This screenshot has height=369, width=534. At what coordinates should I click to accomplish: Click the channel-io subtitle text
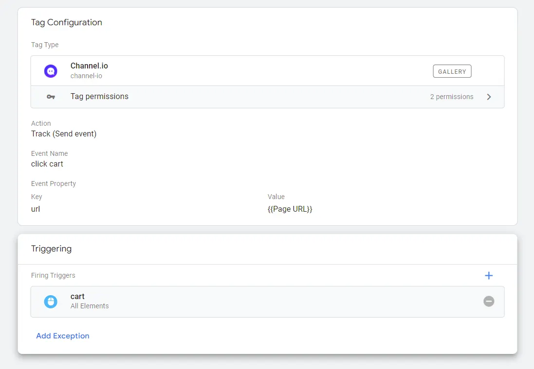click(x=86, y=76)
